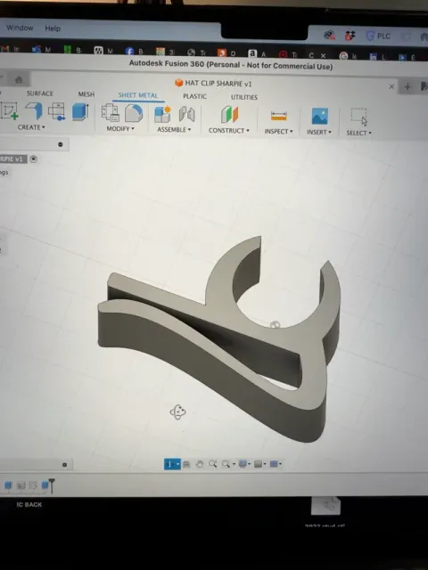
Task: Switch to the PLASTIC tab
Action: 194,96
